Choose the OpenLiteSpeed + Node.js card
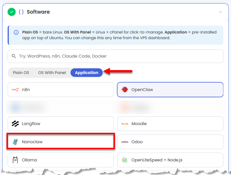This screenshot has height=175, width=231. [170, 160]
